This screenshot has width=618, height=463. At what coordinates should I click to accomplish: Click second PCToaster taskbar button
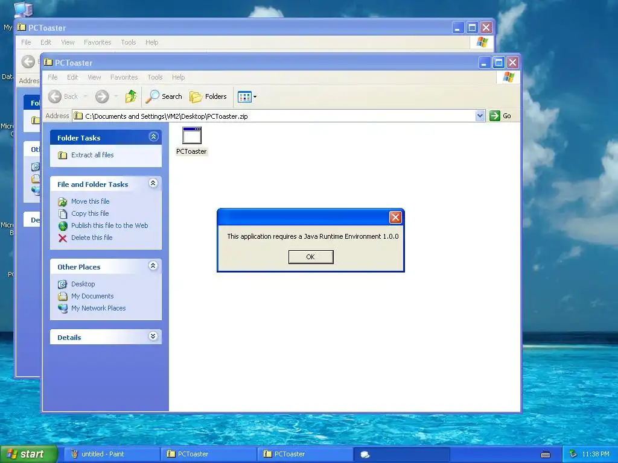coord(305,454)
